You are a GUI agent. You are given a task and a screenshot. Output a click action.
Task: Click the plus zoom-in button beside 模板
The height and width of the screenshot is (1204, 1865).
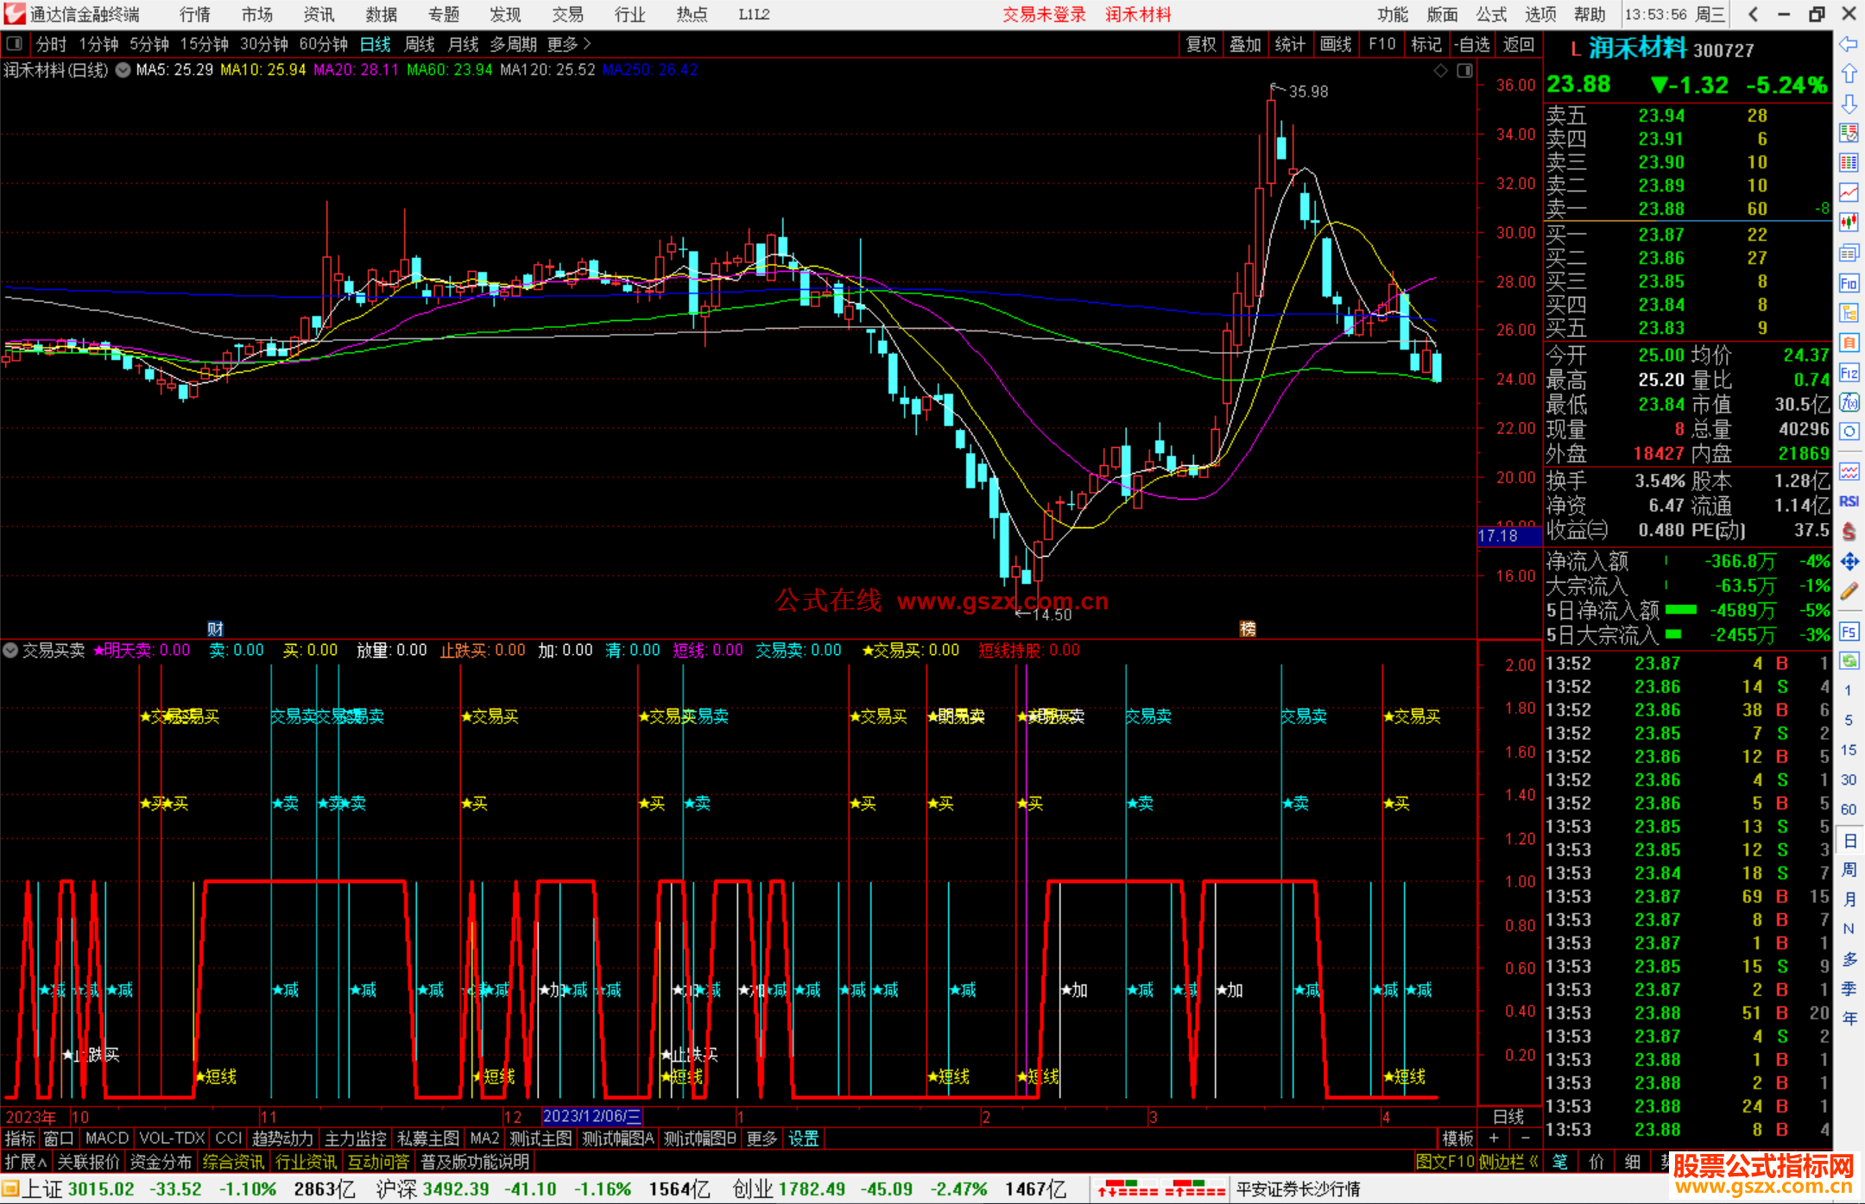1494,1138
